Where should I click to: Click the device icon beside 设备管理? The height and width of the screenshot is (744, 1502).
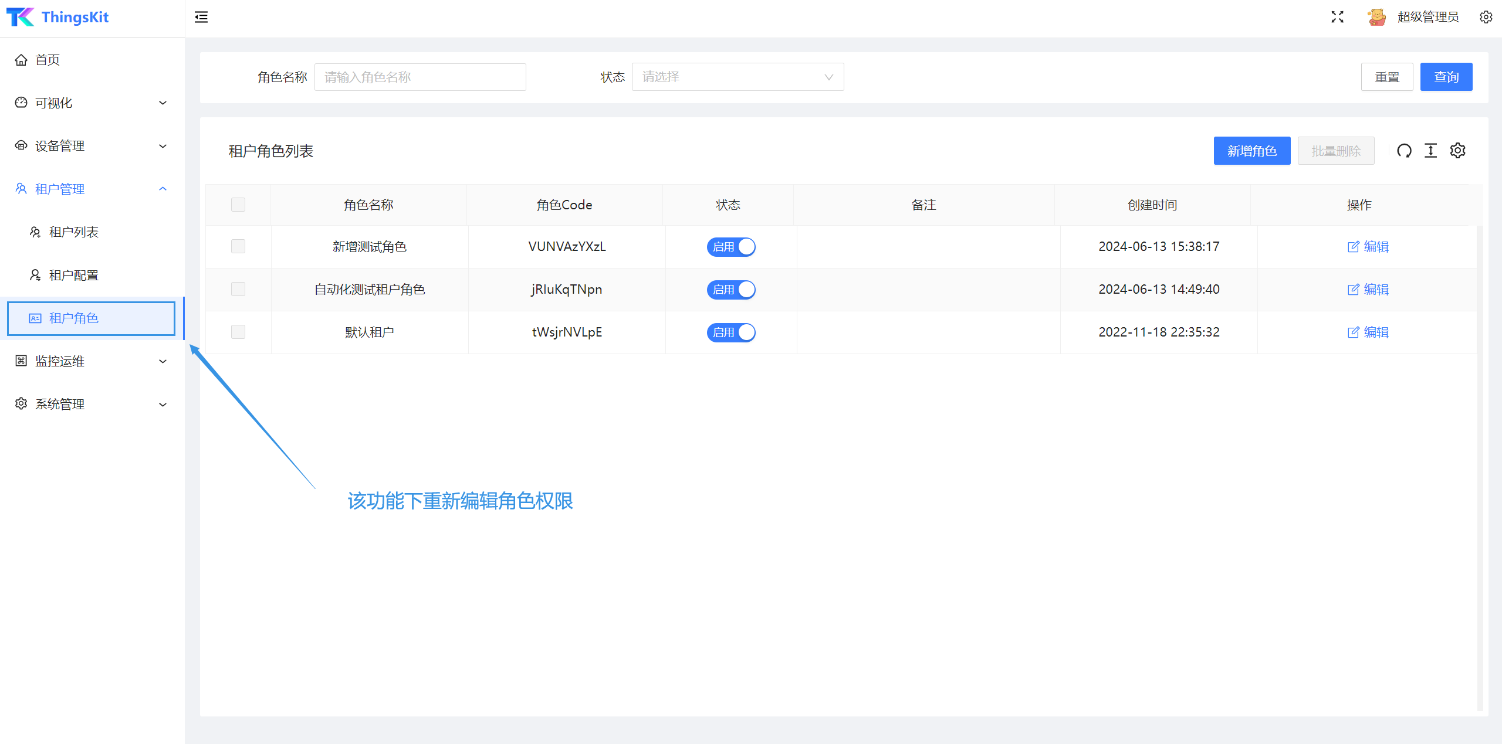pos(21,145)
